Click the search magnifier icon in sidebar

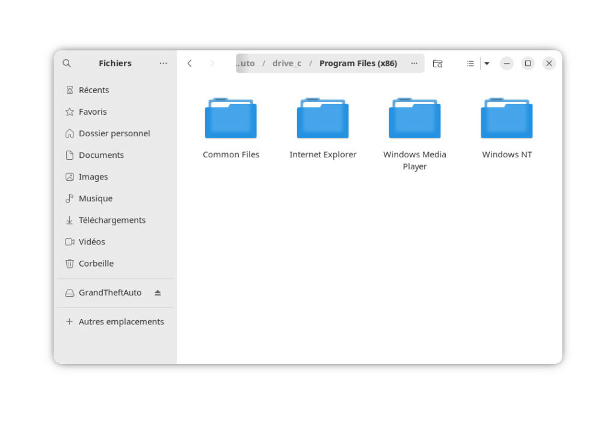point(67,63)
